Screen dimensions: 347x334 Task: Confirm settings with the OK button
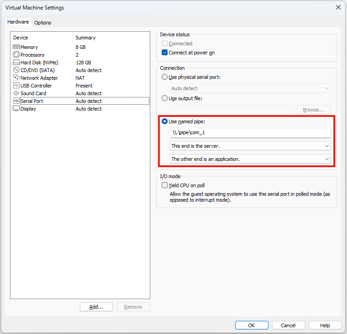[x=252, y=325]
